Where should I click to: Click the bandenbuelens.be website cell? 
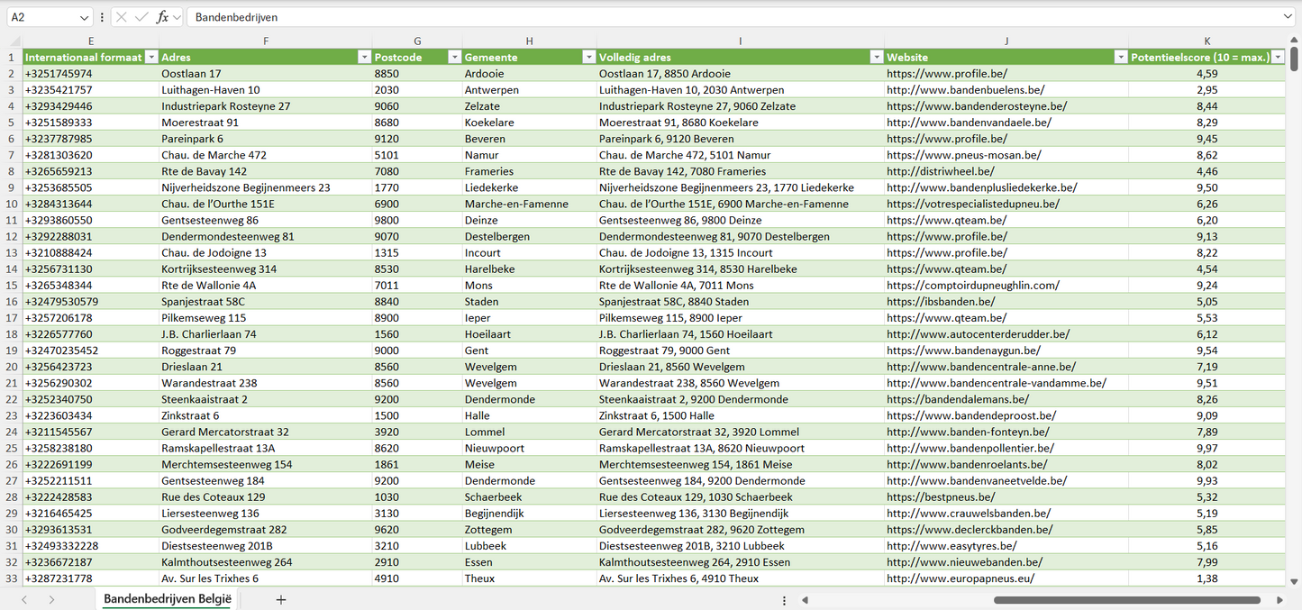point(965,90)
